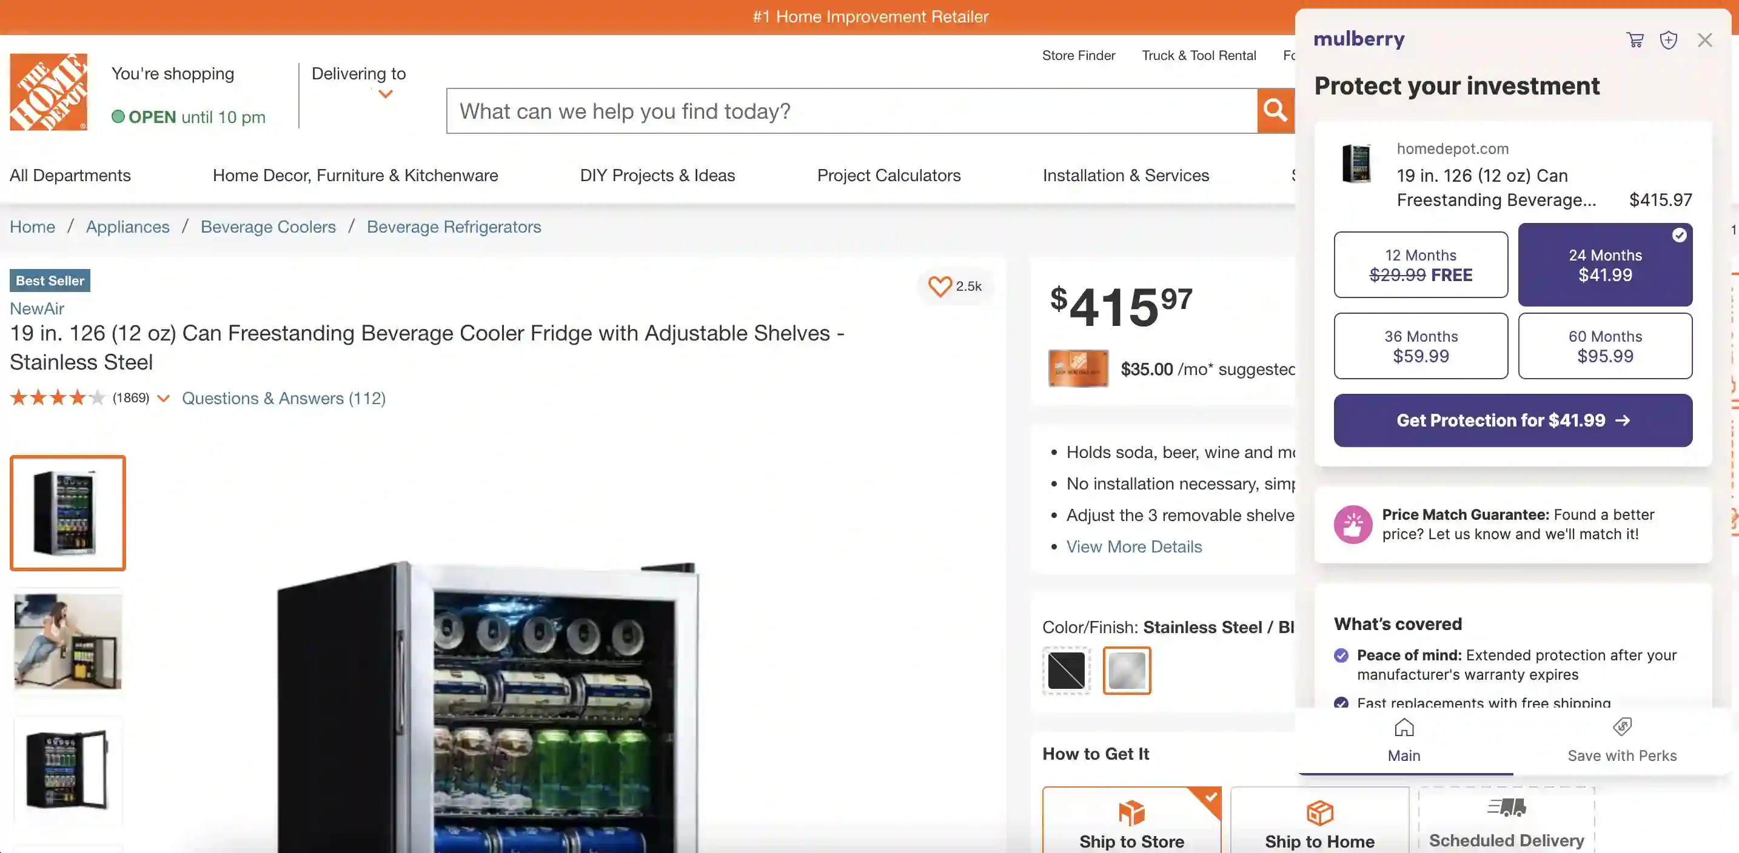Expand the ratings breakdown chevron
The width and height of the screenshot is (1739, 853).
pyautogui.click(x=163, y=399)
